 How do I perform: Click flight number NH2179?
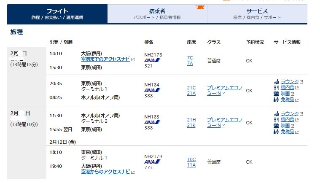point(153,156)
